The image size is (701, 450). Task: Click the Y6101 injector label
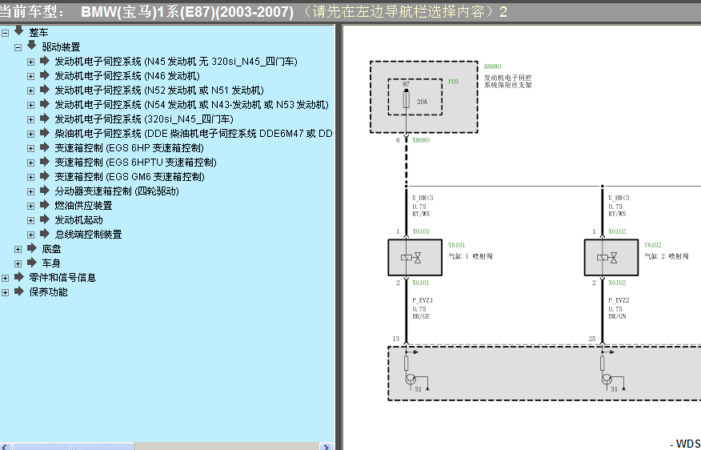456,245
